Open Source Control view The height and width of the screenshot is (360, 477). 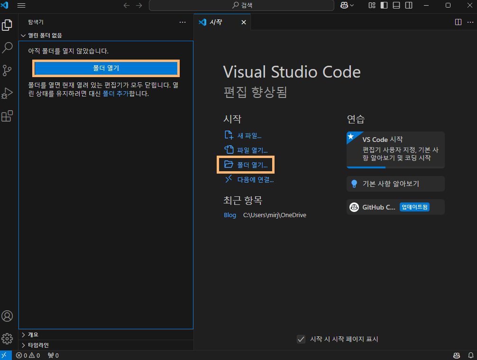(x=7, y=70)
